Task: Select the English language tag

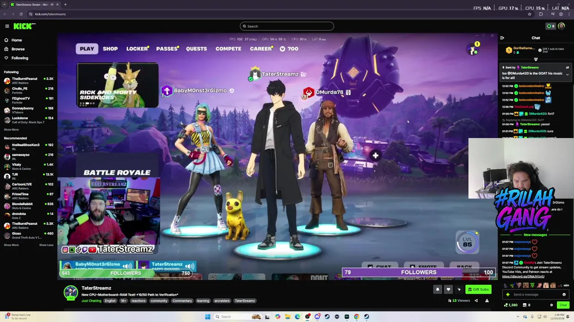Action: [110, 301]
